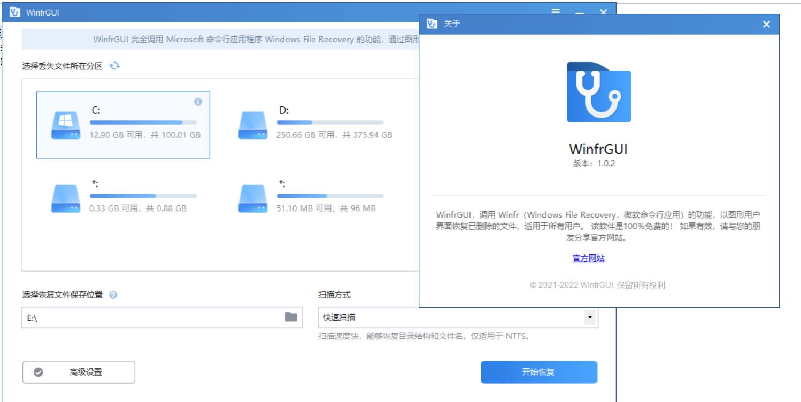Click the refresh partitions icon
801x402 pixels.
[114, 66]
